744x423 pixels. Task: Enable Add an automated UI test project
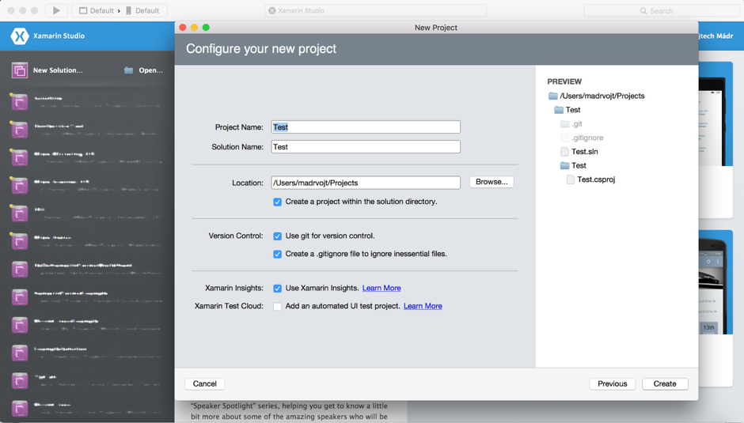coord(278,306)
